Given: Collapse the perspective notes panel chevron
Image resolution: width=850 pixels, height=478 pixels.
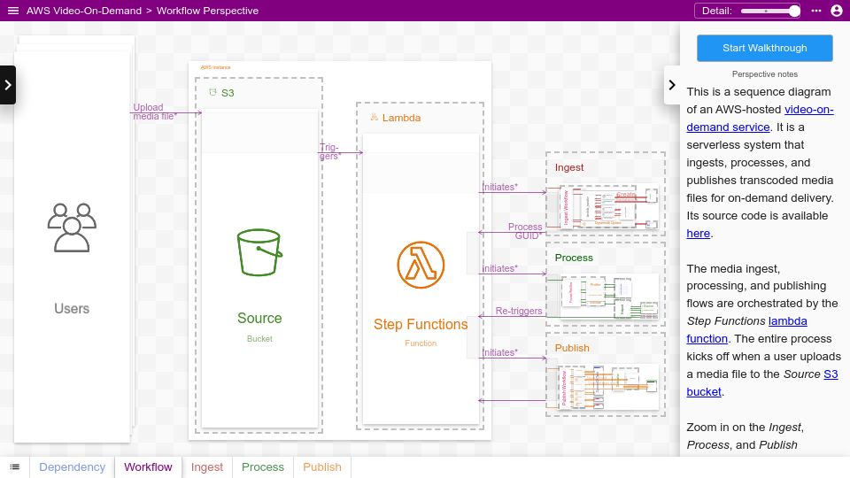Looking at the screenshot, I should [672, 85].
